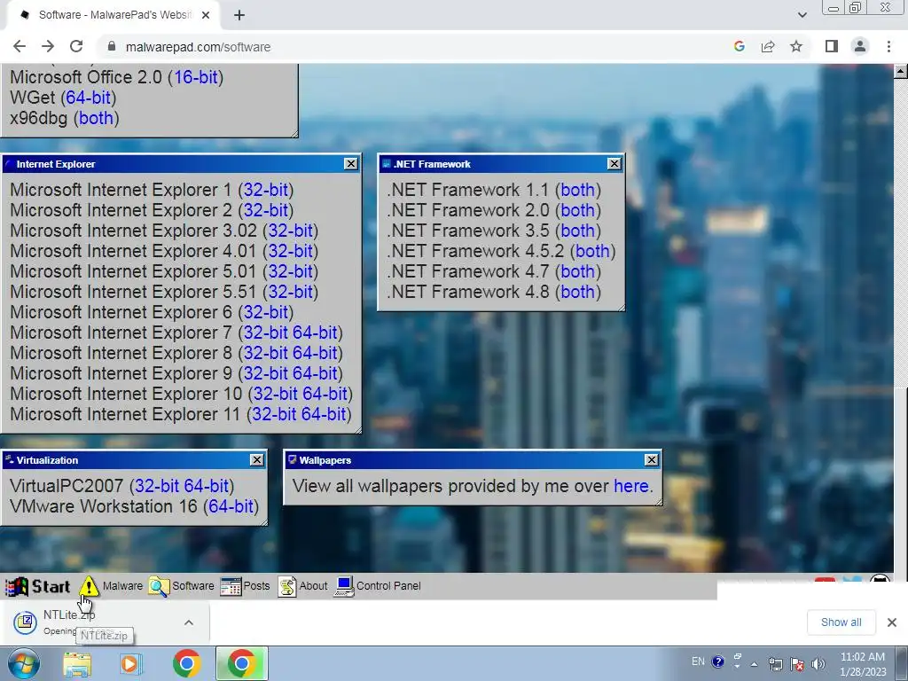Screen dimensions: 908x681
Task: Download Internet Explorer 3.02 32-bit
Action: (290, 231)
